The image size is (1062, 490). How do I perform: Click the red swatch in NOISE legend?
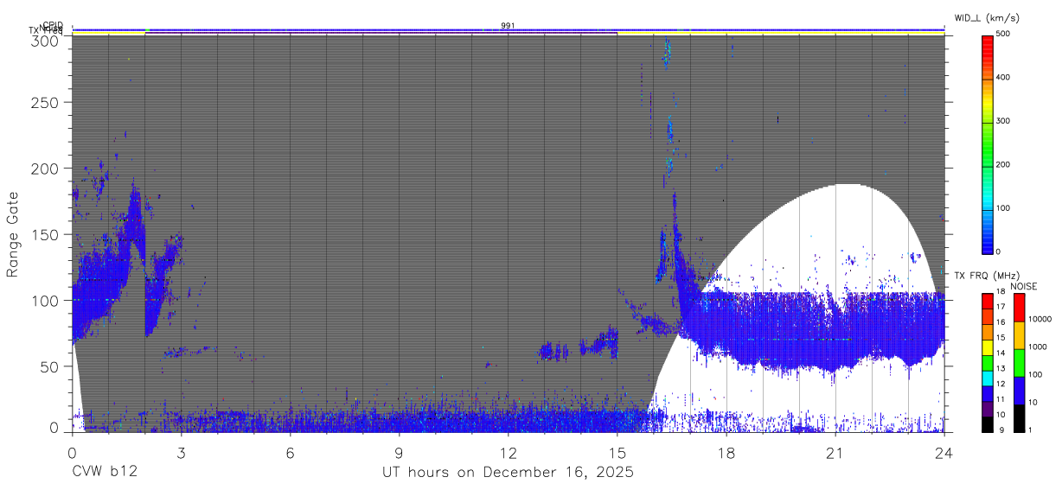click(x=1019, y=308)
